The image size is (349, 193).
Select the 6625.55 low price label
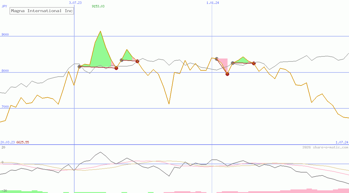point(23,142)
